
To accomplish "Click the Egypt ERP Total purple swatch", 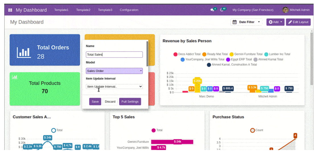I will 228,59.
